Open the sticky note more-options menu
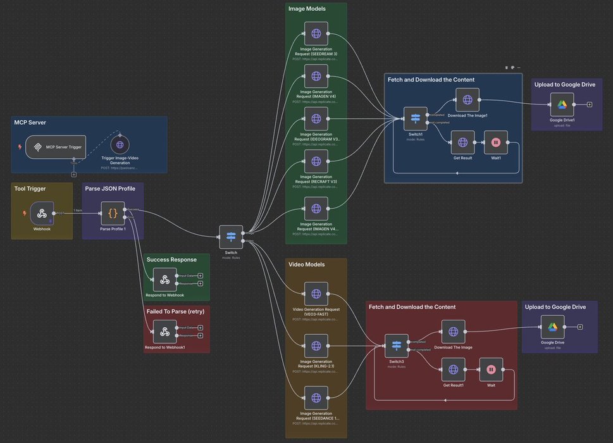Screen dimensions: 613x443 pos(519,68)
